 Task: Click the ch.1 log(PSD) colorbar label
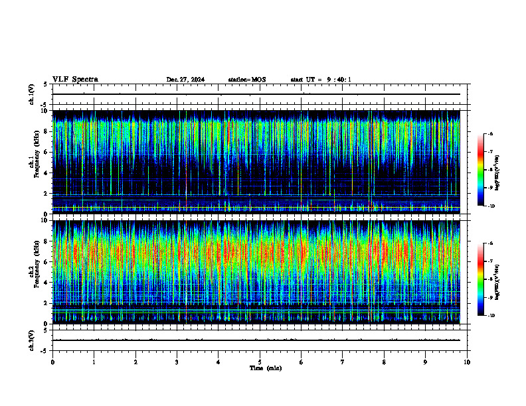tap(497, 173)
